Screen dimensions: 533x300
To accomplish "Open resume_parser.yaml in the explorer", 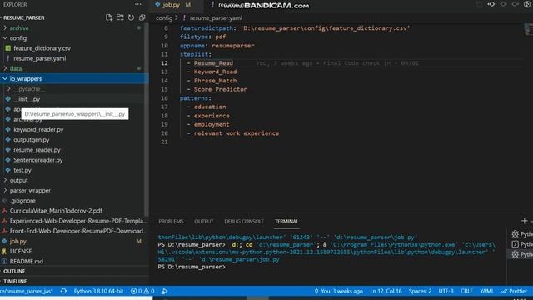I will point(40,58).
